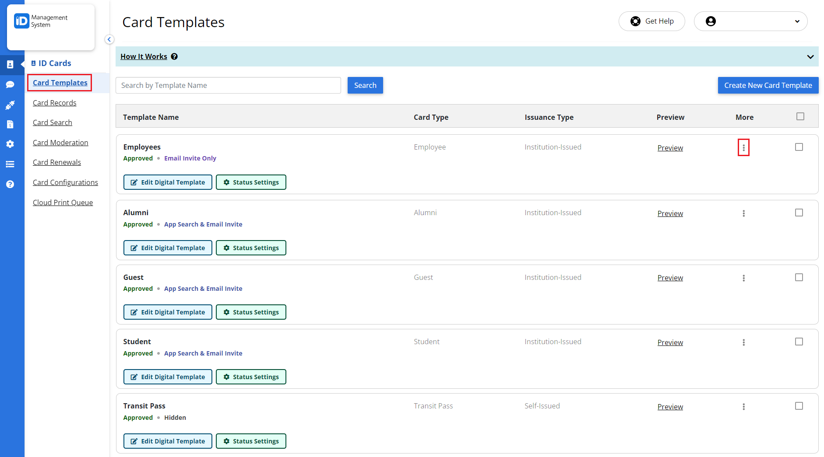824x457 pixels.
Task: Focus the Search by Template Name field
Action: pos(228,85)
